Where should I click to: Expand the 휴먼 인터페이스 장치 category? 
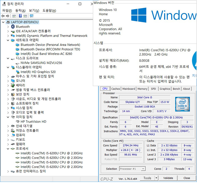tap(8, 171)
